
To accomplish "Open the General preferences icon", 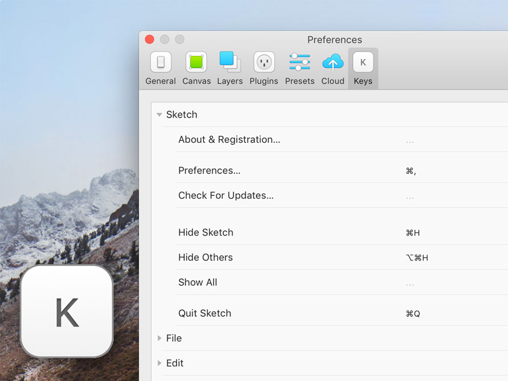I will tap(161, 62).
